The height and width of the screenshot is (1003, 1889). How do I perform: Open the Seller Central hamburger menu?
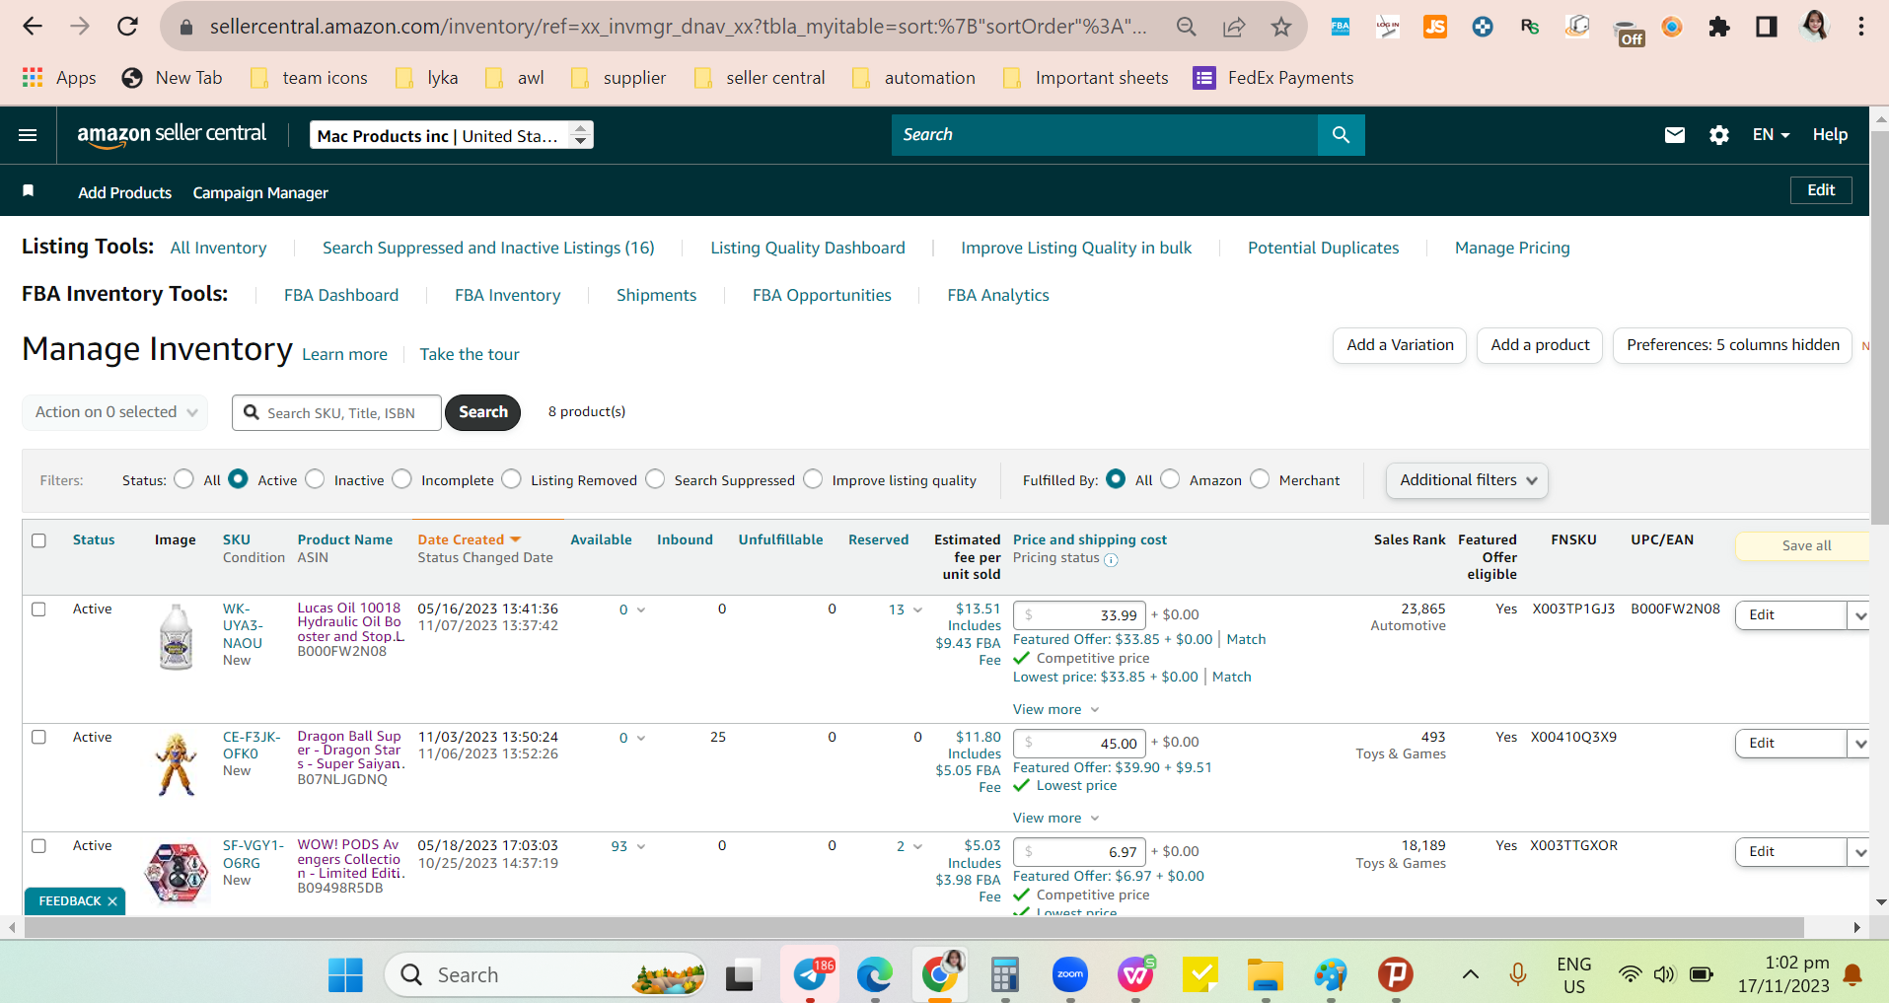[28, 135]
